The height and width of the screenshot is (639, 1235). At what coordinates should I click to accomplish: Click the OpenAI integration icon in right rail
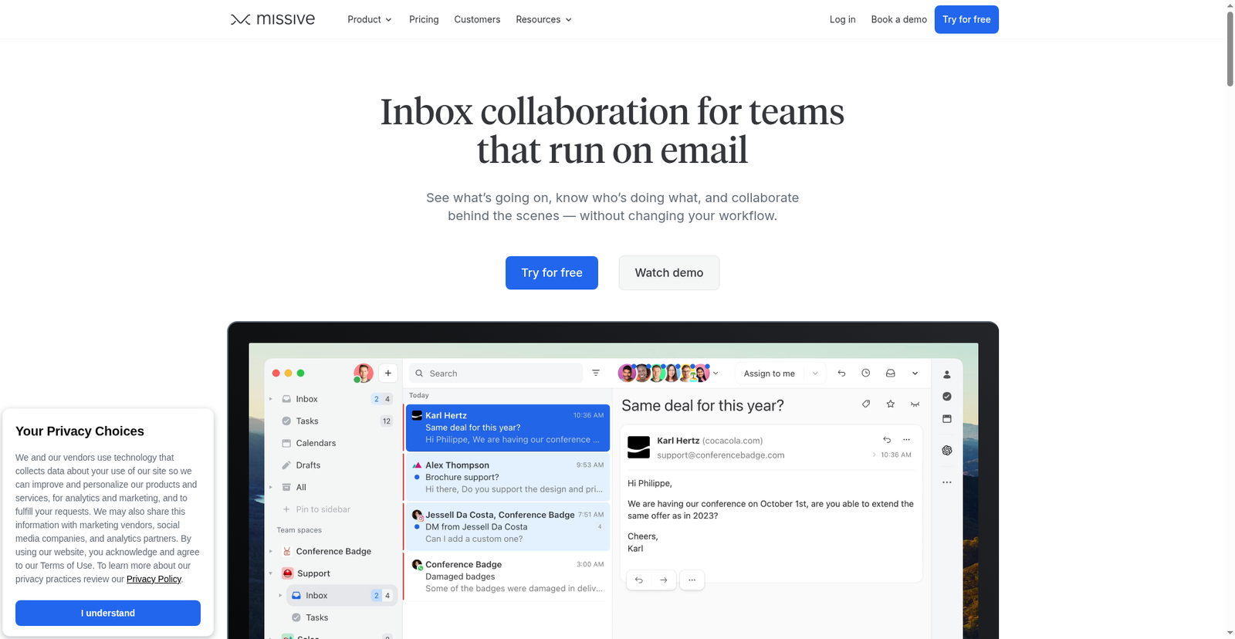pos(947,451)
